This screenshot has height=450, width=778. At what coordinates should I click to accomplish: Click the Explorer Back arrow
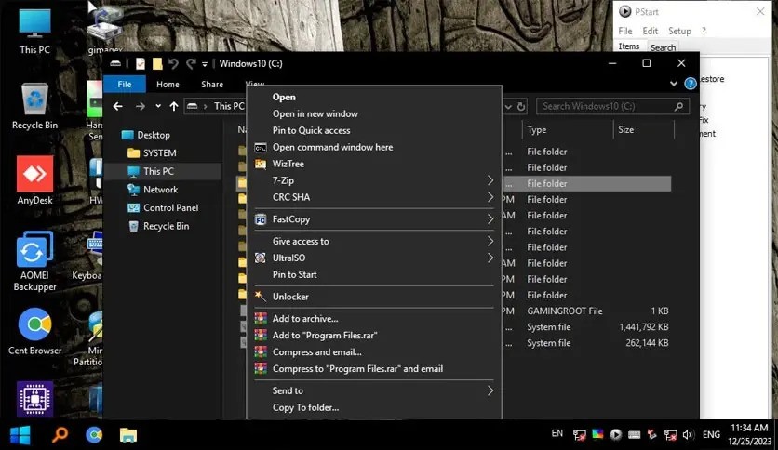(x=117, y=106)
